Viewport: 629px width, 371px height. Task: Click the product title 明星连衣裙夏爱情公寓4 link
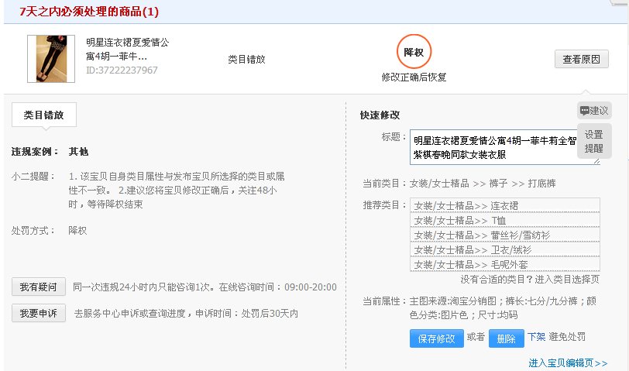127,49
